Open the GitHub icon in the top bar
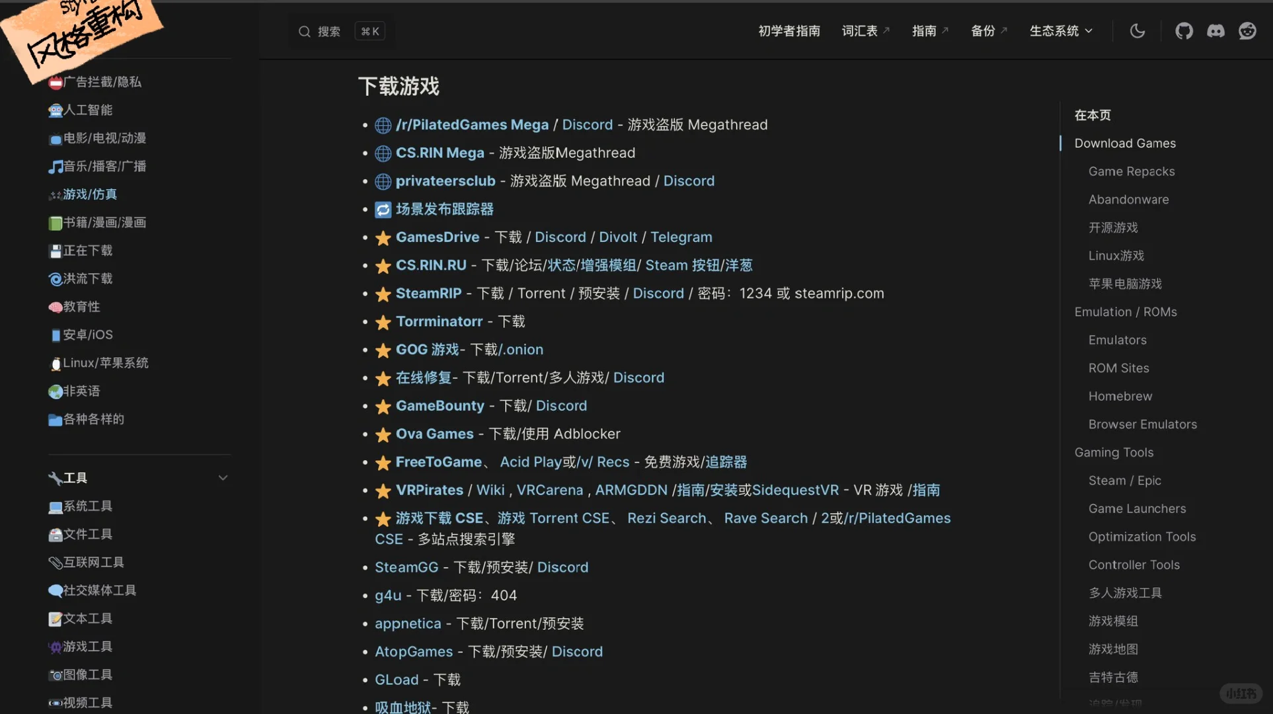The width and height of the screenshot is (1273, 714). [x=1184, y=30]
